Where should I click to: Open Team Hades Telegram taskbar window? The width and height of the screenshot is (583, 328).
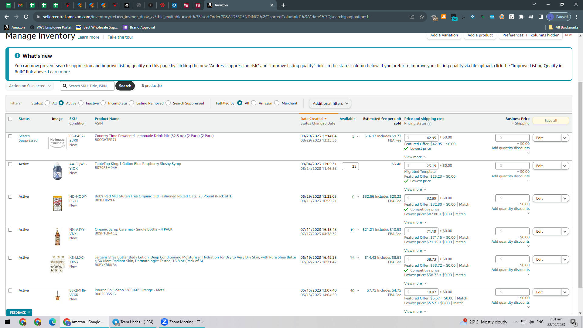coord(133,322)
